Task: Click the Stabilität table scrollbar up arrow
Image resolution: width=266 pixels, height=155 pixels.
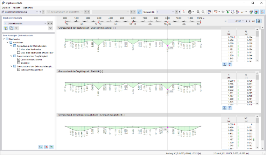Action: point(257,73)
